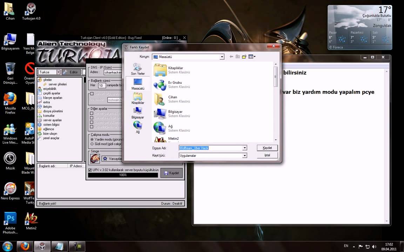Open Kitaplıklar system folder in the file list
This screenshot has width=404, height=252.
click(171, 70)
